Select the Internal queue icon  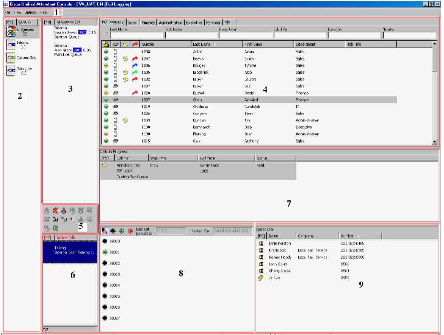[11, 44]
